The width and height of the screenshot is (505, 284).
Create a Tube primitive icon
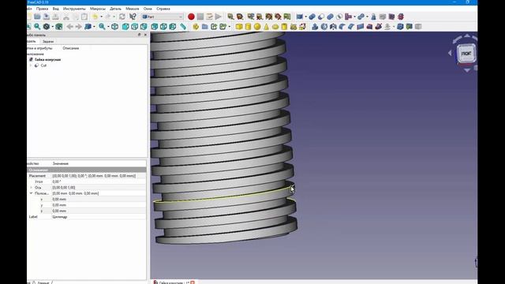coord(284,27)
